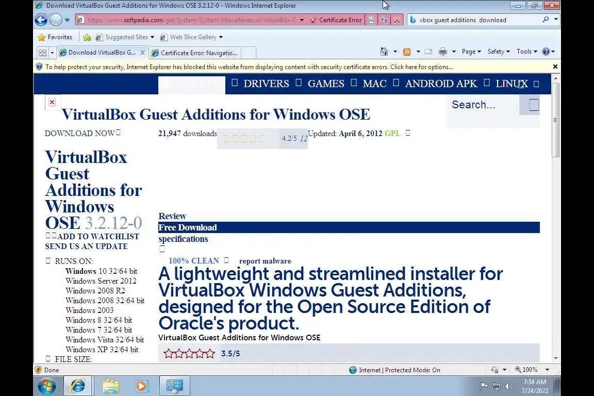594x396 pixels.
Task: Open the search provider dropdown arrow
Action: [556, 19]
